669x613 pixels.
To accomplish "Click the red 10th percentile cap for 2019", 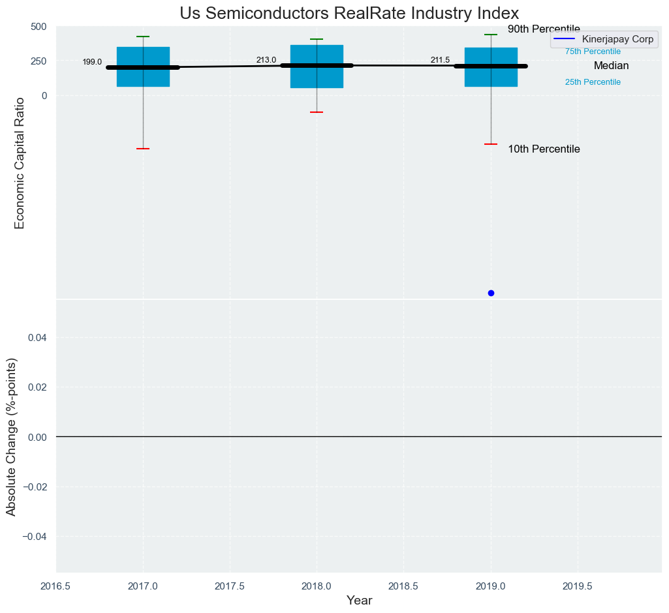I will [491, 144].
